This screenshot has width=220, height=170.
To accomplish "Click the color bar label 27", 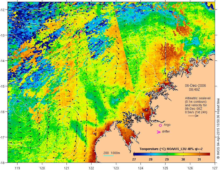I will click(x=134, y=159).
